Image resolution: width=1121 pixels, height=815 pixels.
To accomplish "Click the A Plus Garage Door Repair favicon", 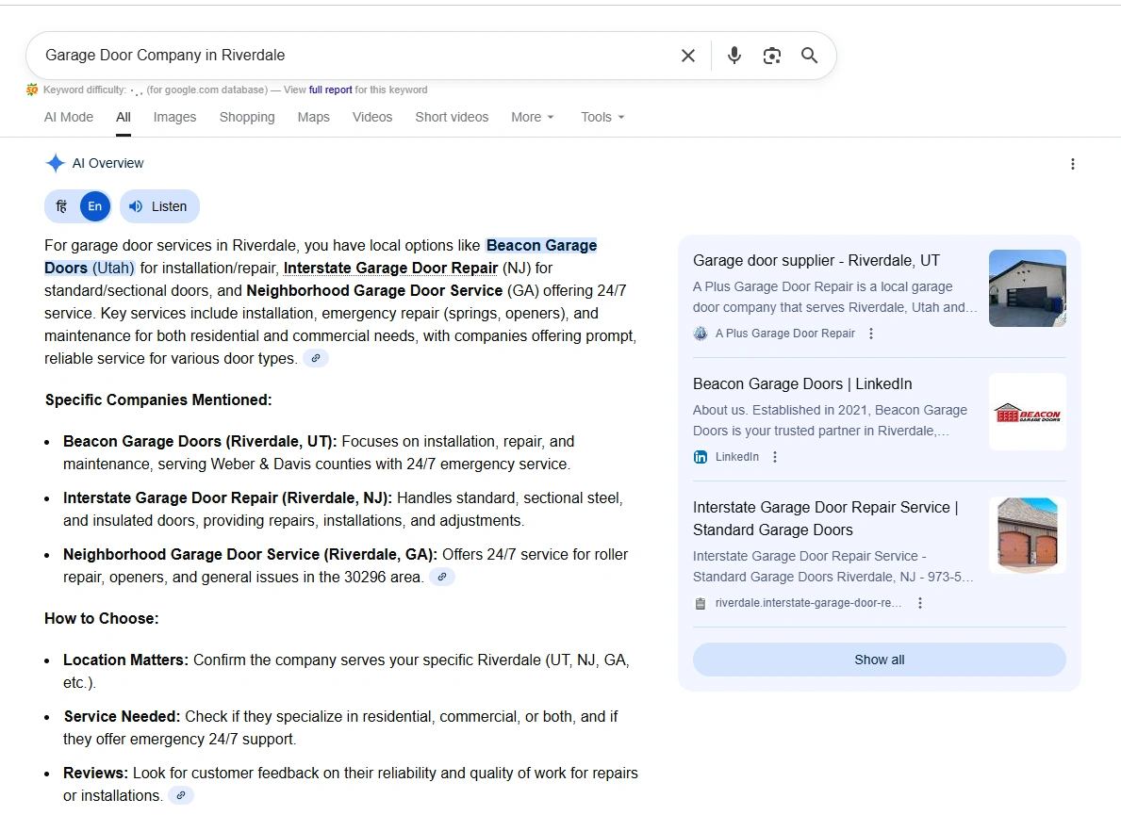I will 701,334.
